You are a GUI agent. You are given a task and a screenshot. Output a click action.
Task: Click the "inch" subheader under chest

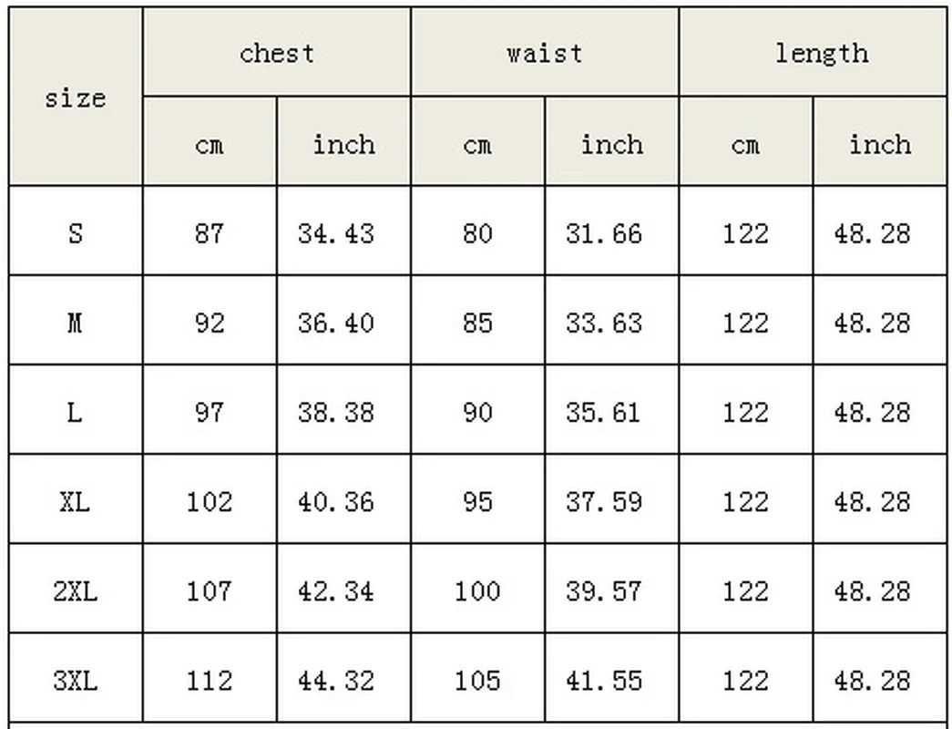coord(343,144)
